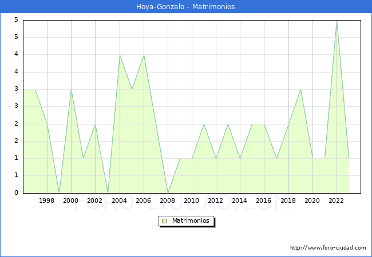Select the 2006 x-axis label

coord(143,200)
